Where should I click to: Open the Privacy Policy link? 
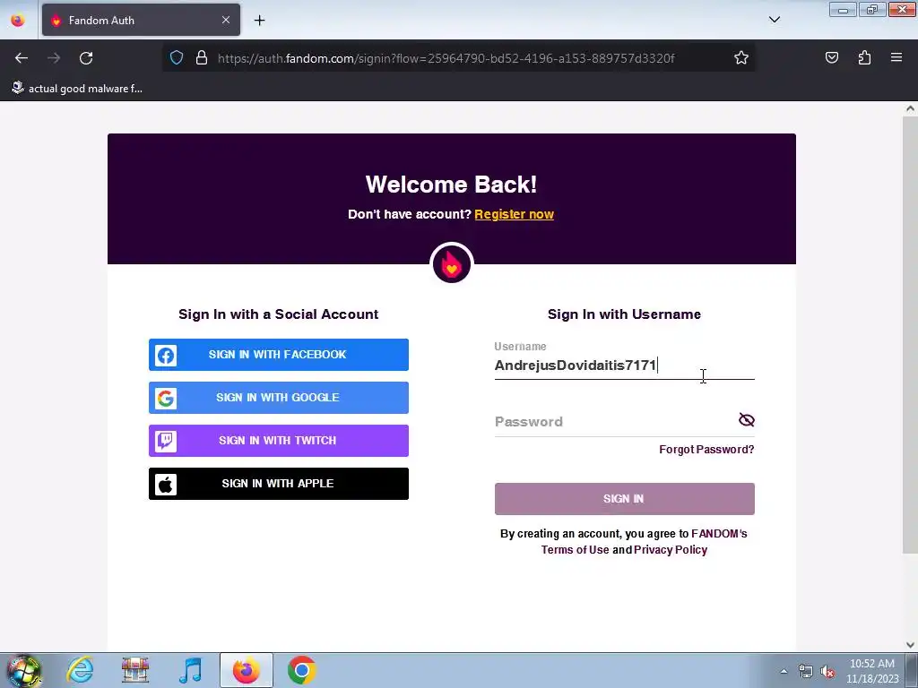[671, 550]
